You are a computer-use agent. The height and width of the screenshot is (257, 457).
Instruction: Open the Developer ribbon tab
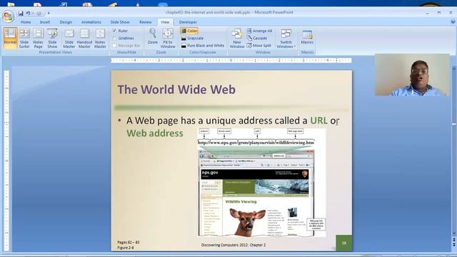tap(188, 22)
